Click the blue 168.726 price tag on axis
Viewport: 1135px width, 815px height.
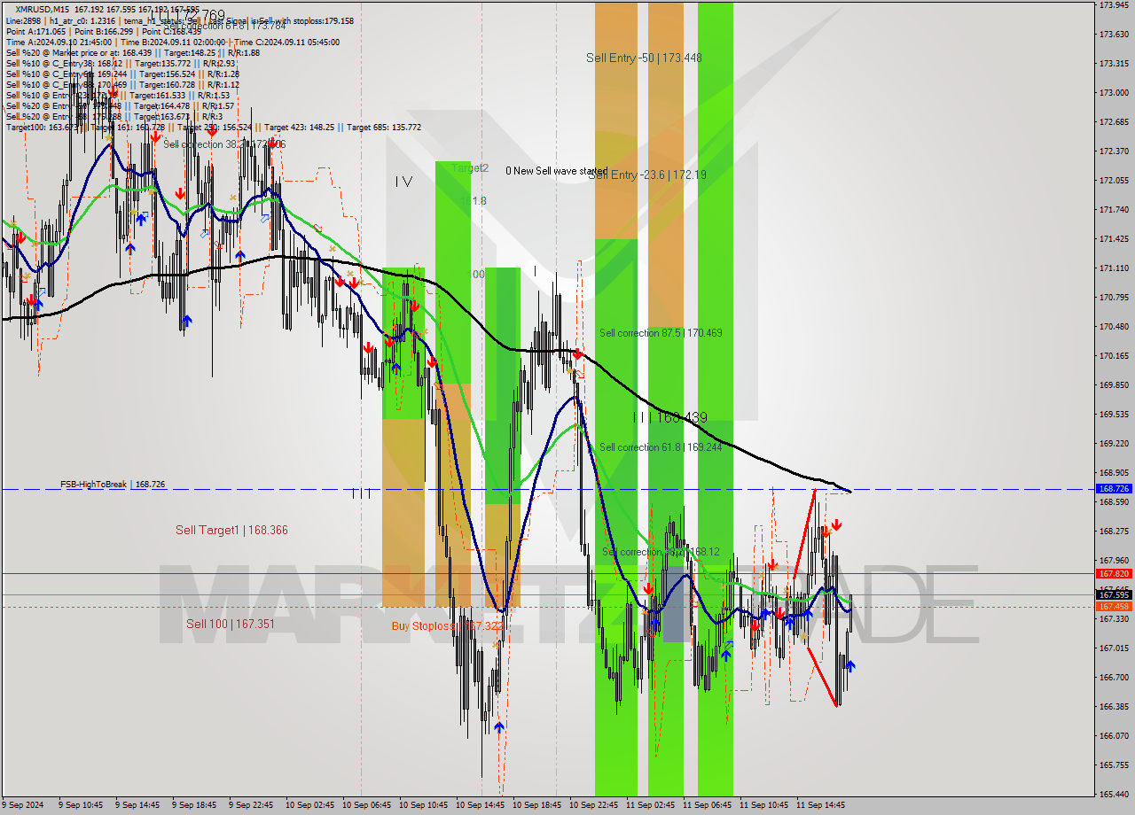pyautogui.click(x=1114, y=488)
